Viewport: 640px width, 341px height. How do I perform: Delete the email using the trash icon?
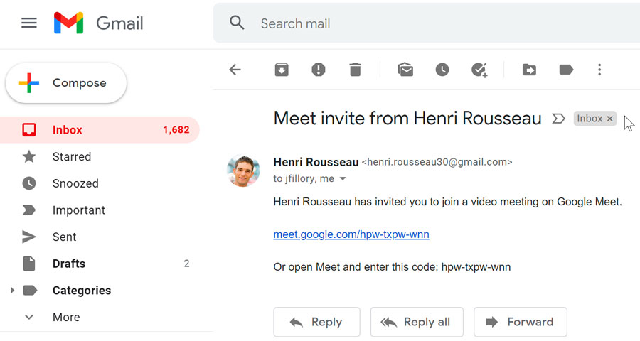355,70
